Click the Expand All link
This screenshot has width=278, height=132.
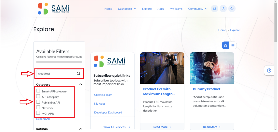pos(43,119)
